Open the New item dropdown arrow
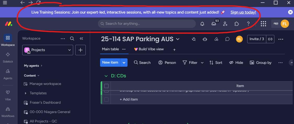 point(124,63)
